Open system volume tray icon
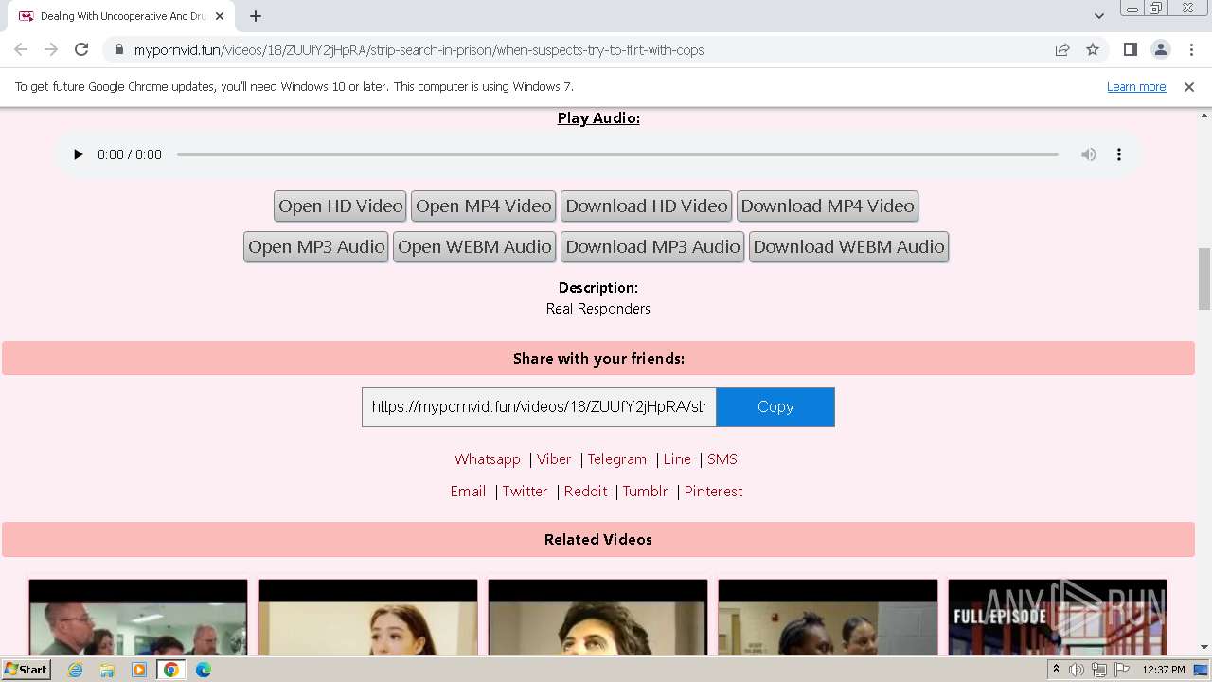This screenshot has width=1212, height=682. (x=1077, y=670)
